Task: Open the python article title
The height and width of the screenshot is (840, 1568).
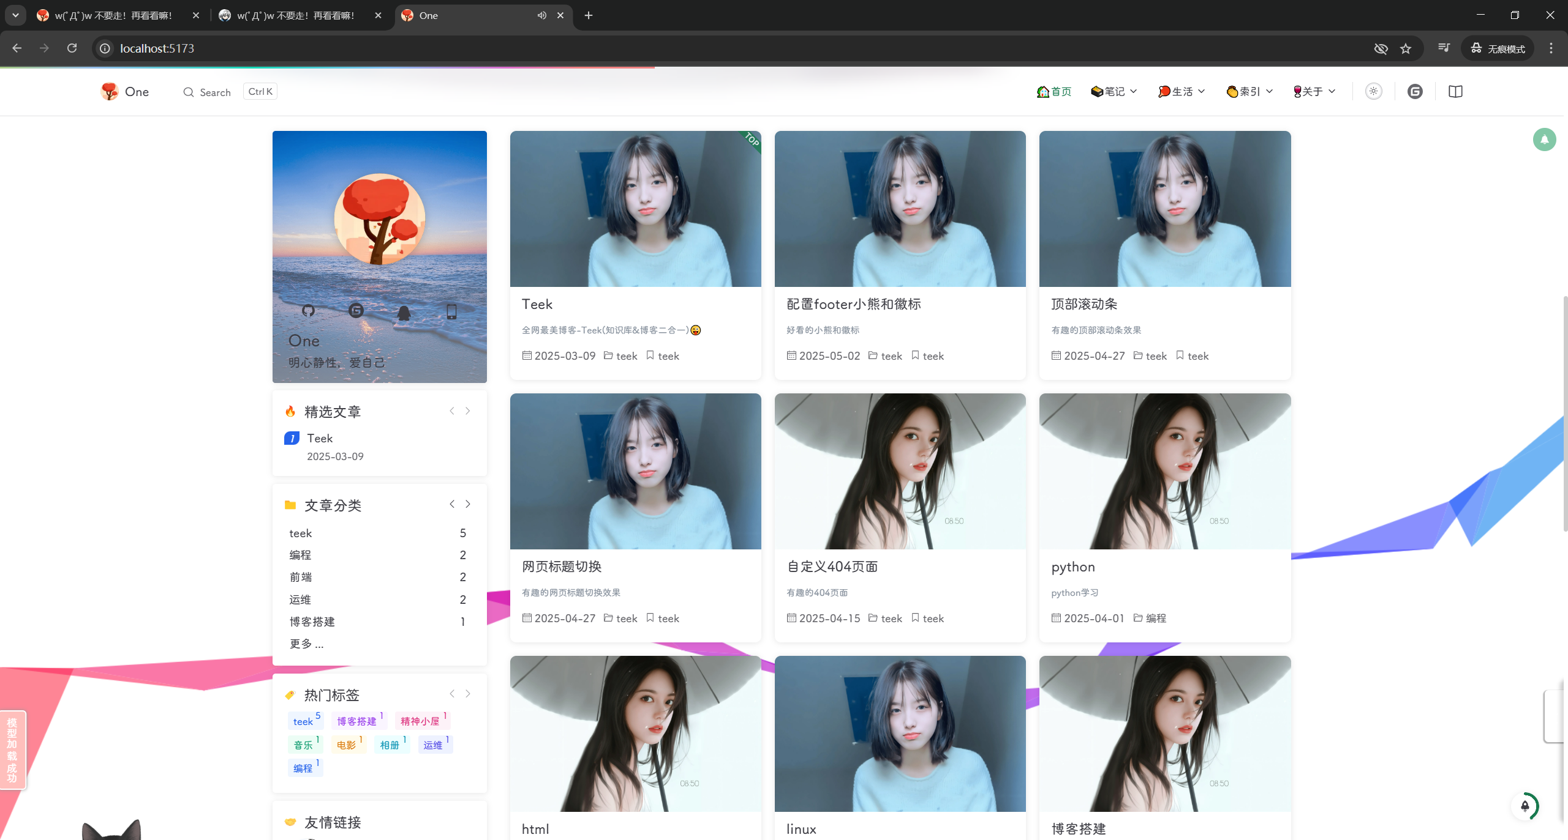Action: coord(1073,567)
